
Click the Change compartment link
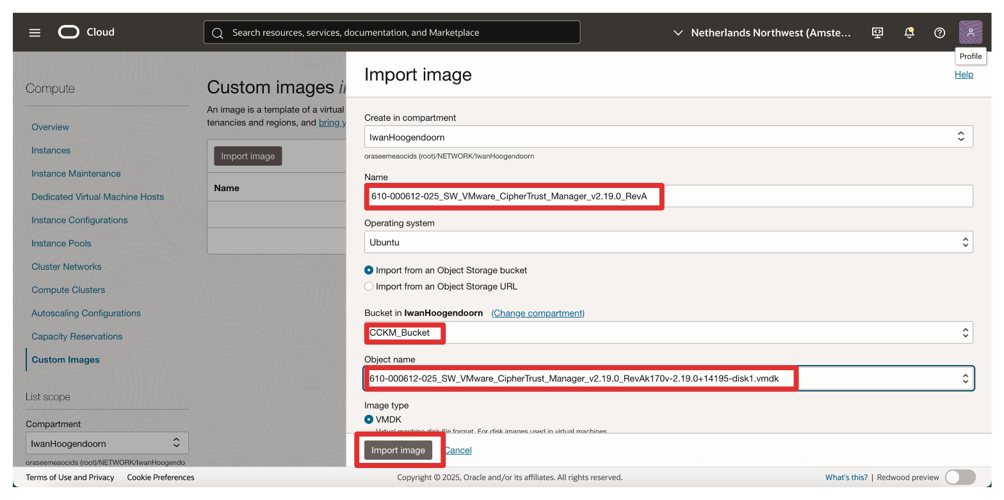537,313
